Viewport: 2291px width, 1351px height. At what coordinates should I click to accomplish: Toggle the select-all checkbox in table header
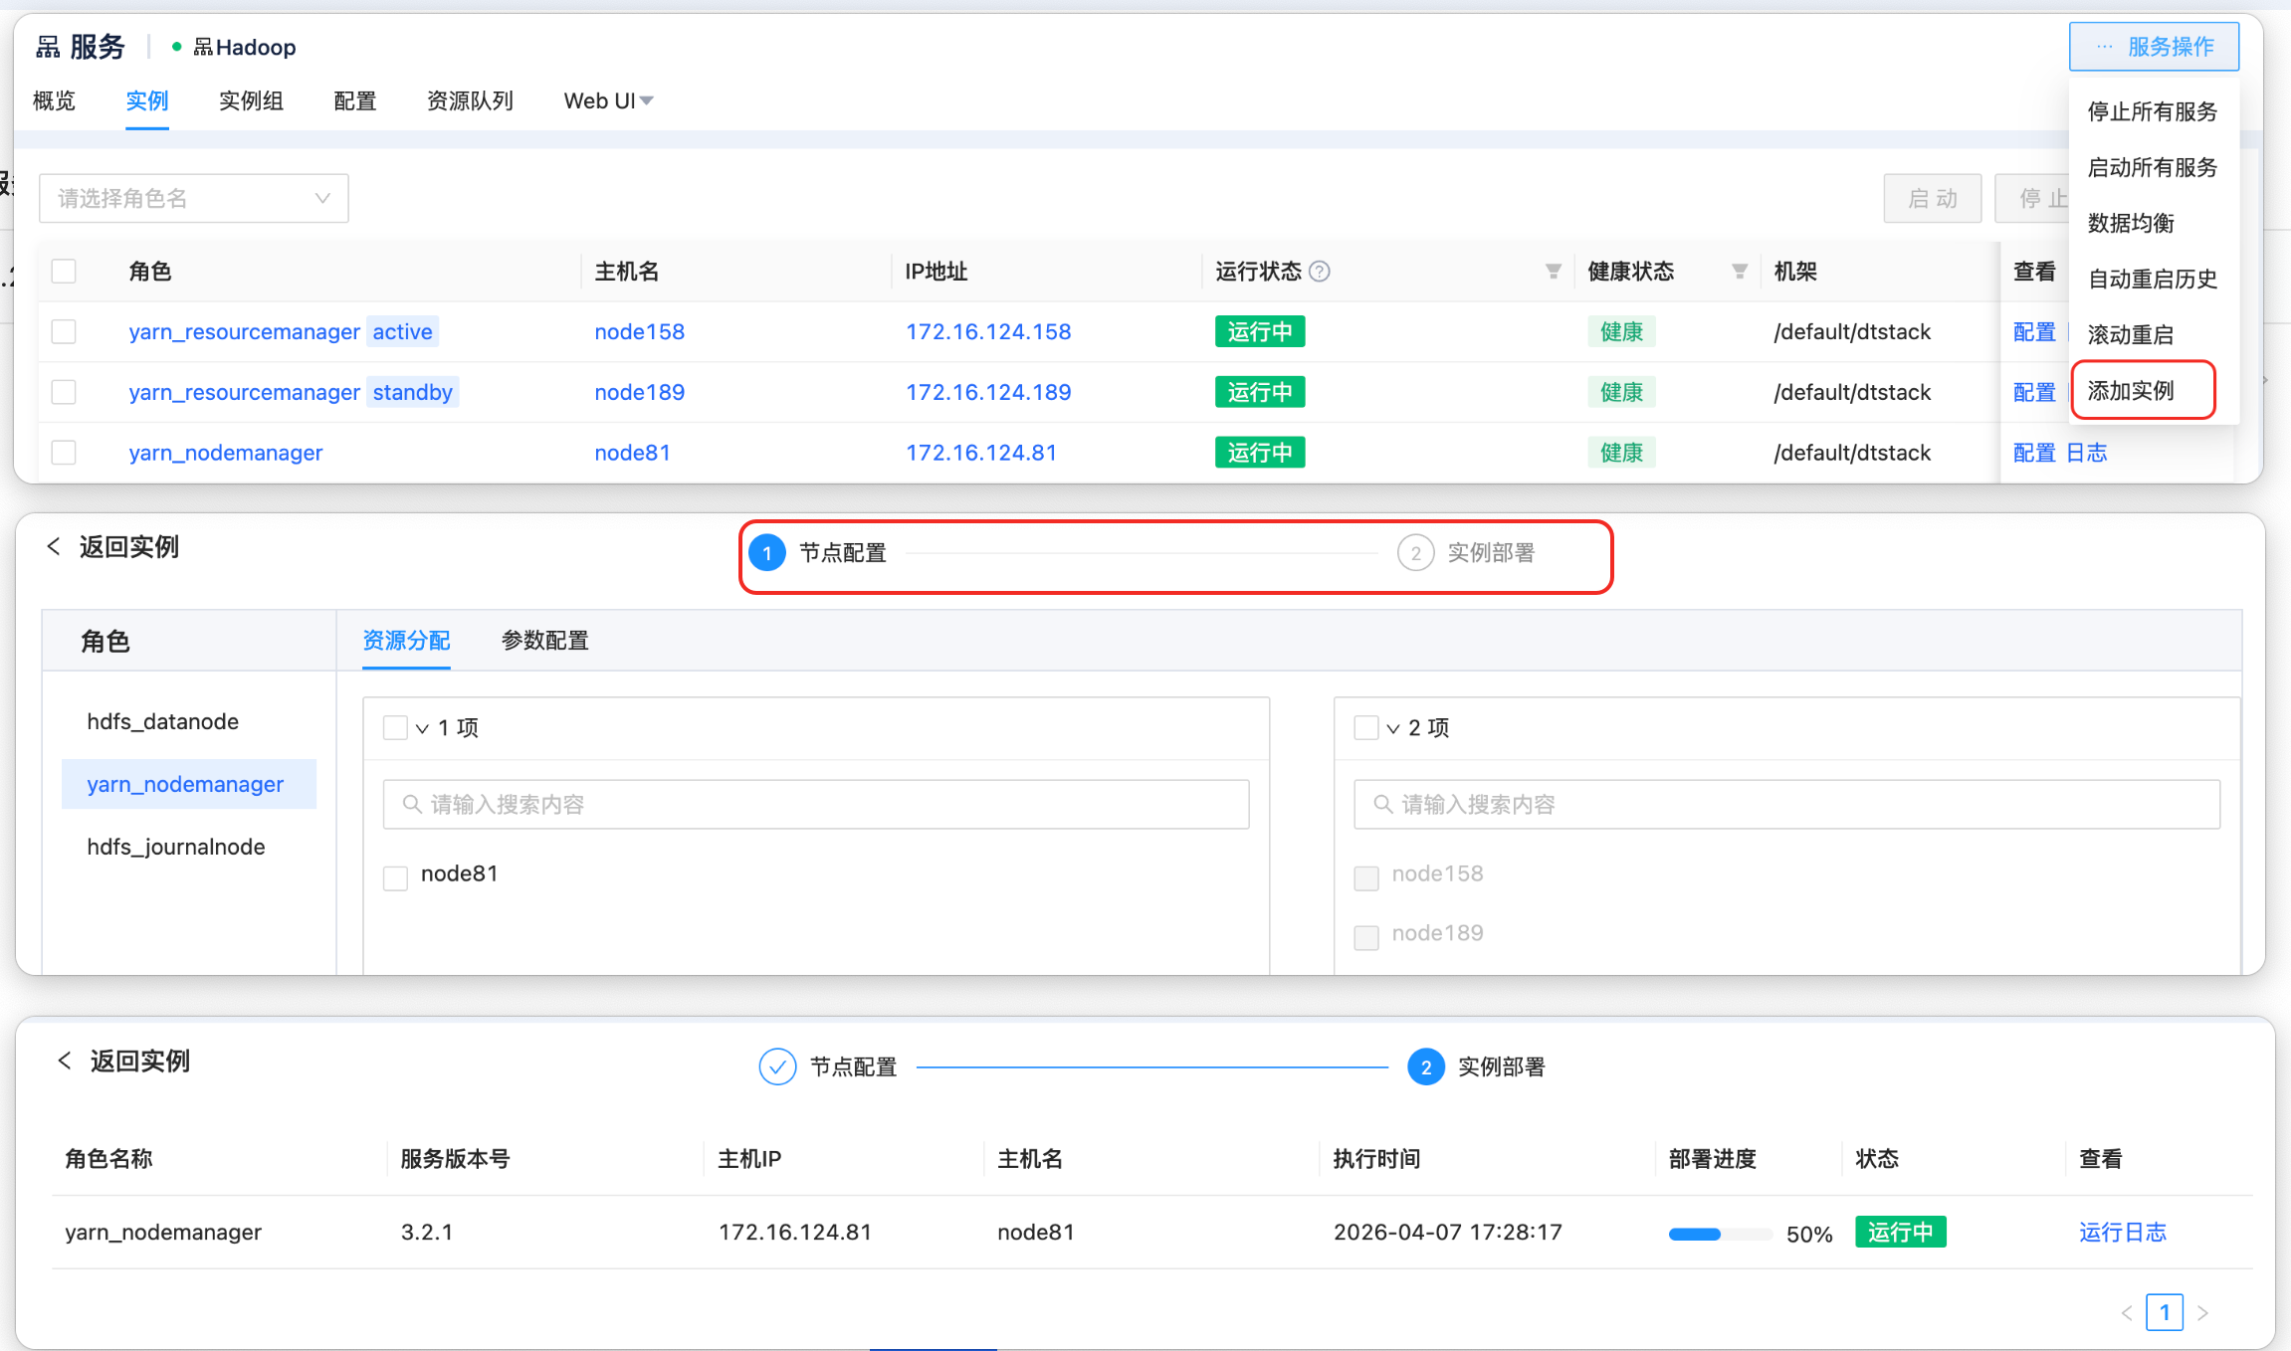64,272
